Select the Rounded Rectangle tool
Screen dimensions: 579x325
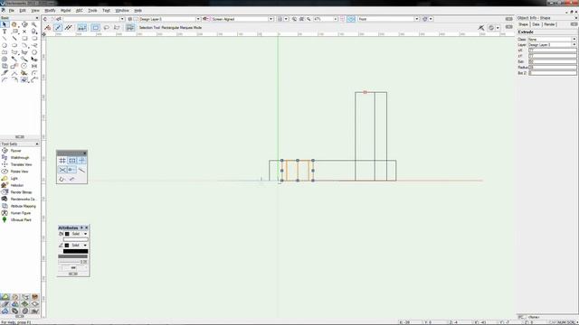coord(34,38)
